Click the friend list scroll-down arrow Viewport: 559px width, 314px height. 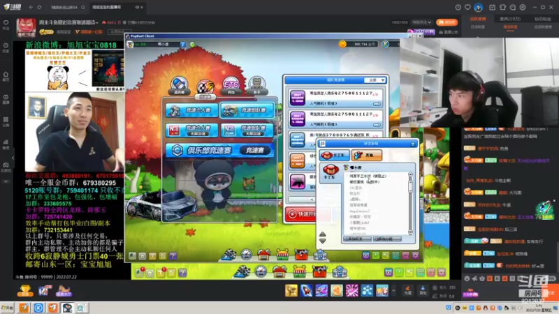(410, 232)
